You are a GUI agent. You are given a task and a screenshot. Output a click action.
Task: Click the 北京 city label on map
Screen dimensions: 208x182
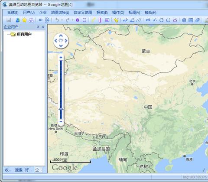coord(192,81)
